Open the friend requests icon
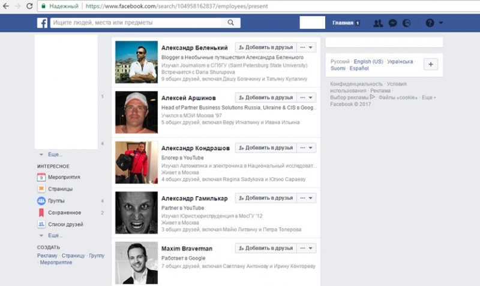Screen dimensions: 480x286 (x=378, y=23)
